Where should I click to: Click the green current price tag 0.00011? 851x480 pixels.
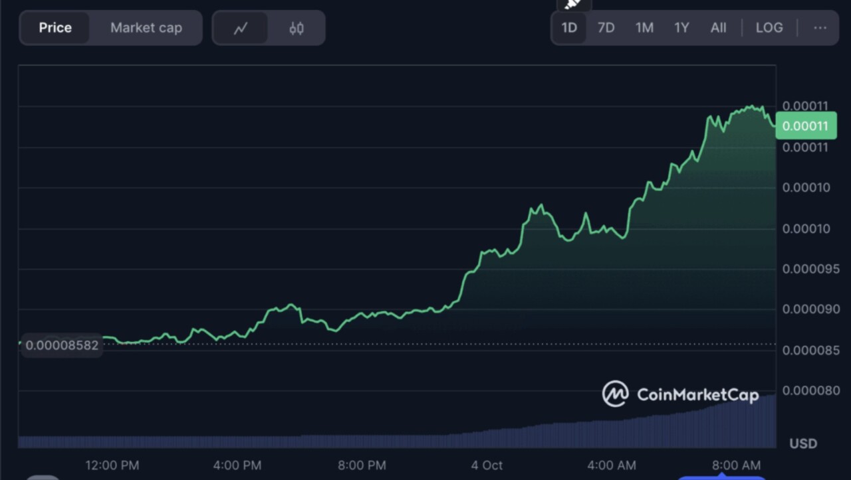click(805, 126)
